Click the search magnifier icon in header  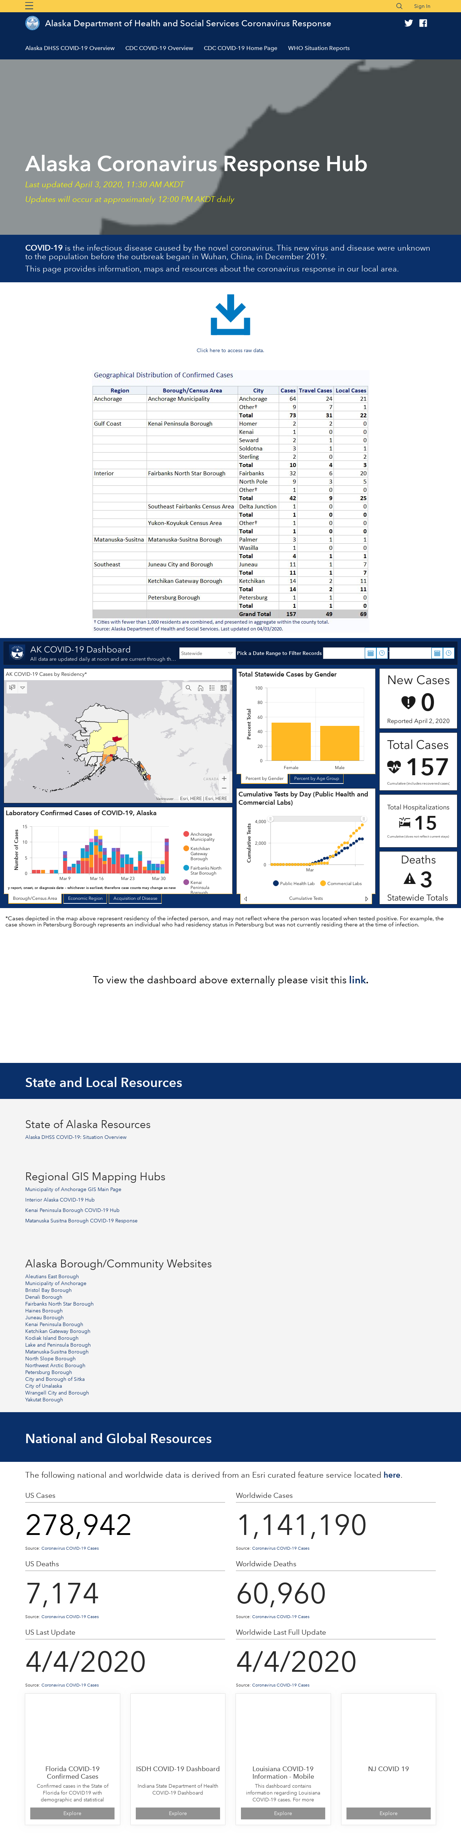(x=399, y=6)
